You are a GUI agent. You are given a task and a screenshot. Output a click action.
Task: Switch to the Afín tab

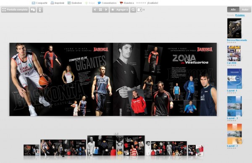click(x=233, y=10)
